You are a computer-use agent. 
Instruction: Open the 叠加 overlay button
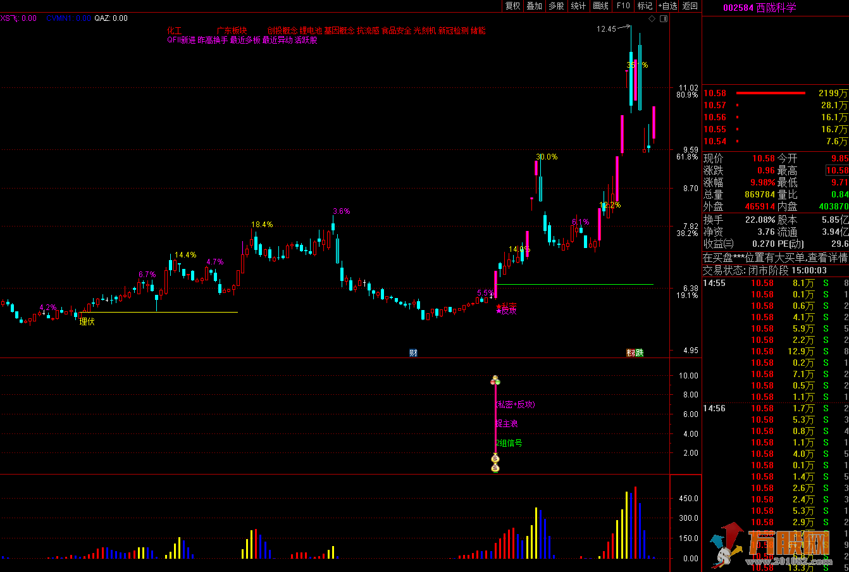(x=535, y=6)
